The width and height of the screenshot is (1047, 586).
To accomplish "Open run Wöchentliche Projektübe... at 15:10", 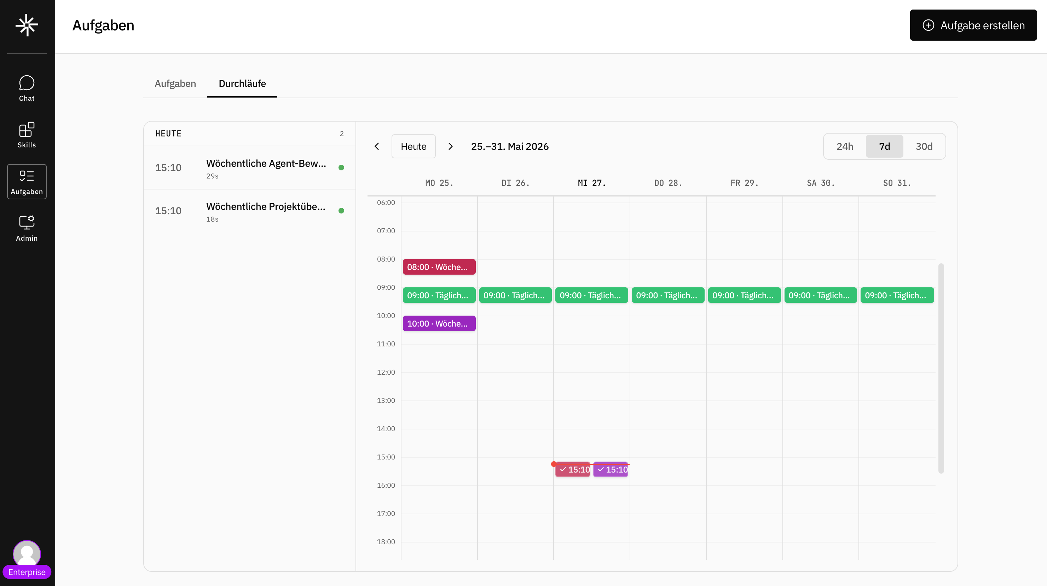I will (x=250, y=211).
